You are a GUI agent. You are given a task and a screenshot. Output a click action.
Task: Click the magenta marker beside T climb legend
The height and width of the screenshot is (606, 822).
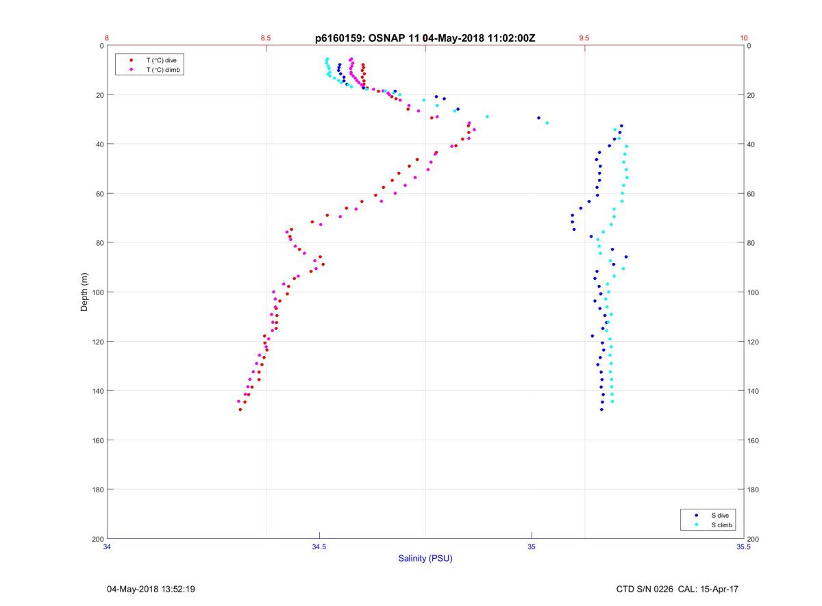pos(131,70)
